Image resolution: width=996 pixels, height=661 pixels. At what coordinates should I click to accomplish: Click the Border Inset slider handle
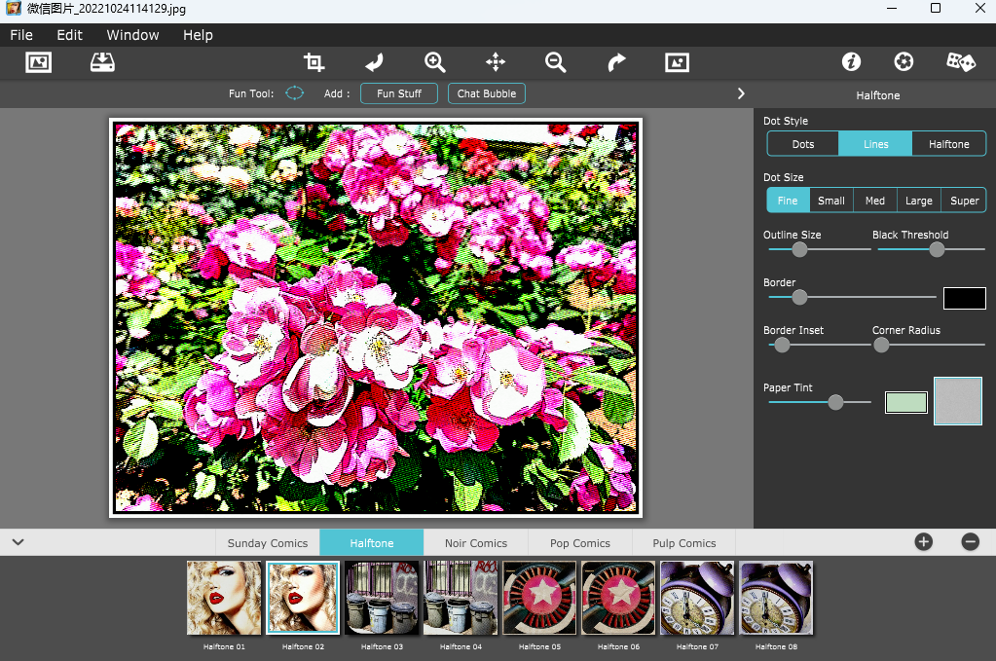click(x=782, y=345)
